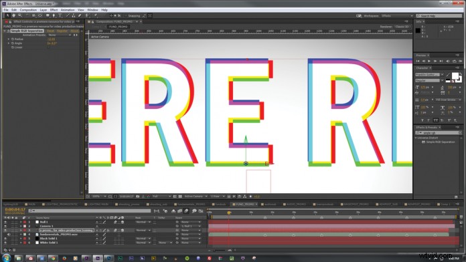Switch to AUDIO_PROMO timeline tab
Screen dimensions: 466x262
pyautogui.click(x=294, y=204)
